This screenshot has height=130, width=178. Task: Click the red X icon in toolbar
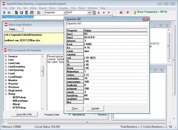click(x=128, y=13)
